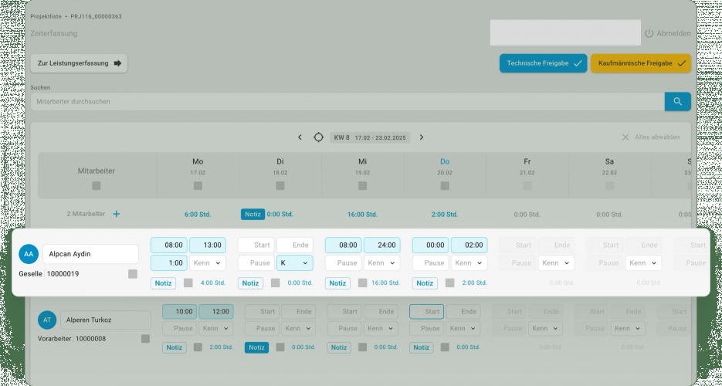The image size is (722, 386).
Task: Click Alpcan Aydin's Monday 08:00 start field
Action: coord(169,245)
